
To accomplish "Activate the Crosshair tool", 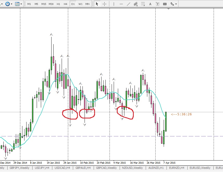I will (104, 4).
